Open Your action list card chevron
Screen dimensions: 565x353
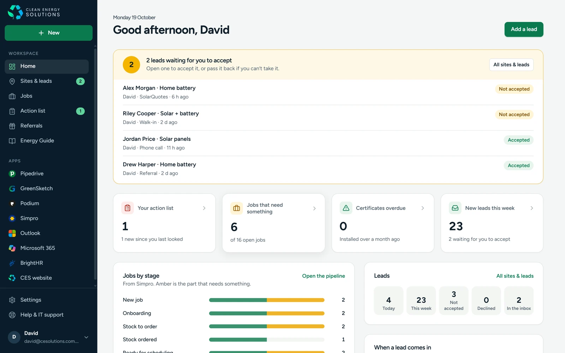pyautogui.click(x=204, y=208)
